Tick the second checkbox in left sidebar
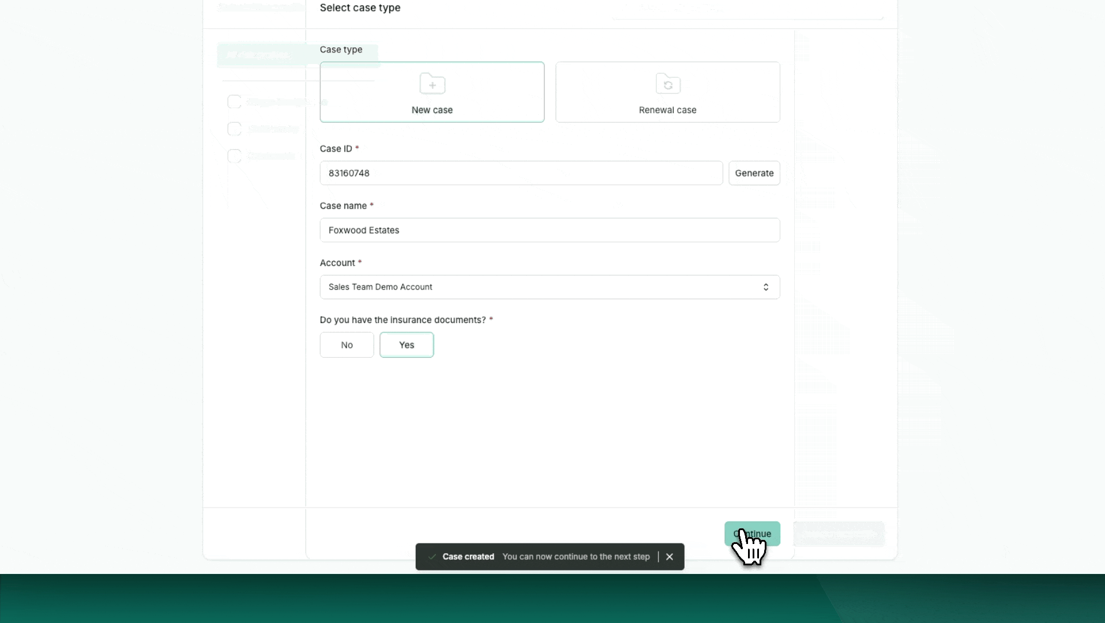1105x623 pixels. click(x=234, y=129)
